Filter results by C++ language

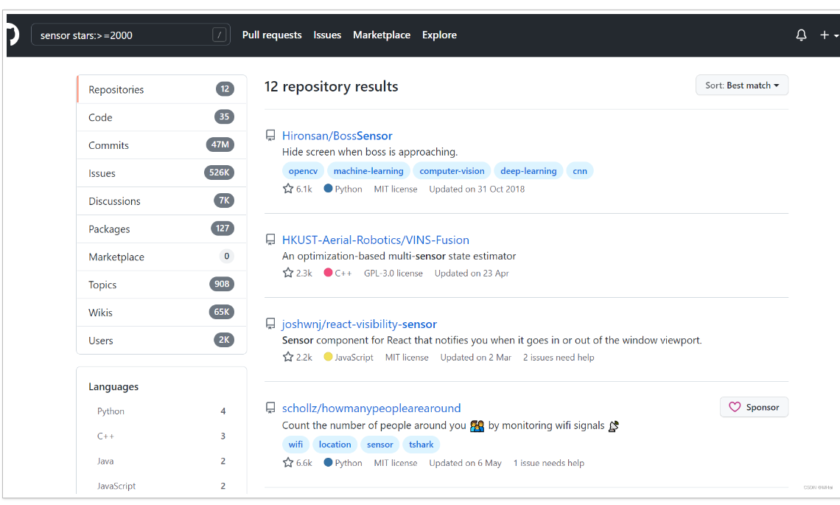(162, 436)
